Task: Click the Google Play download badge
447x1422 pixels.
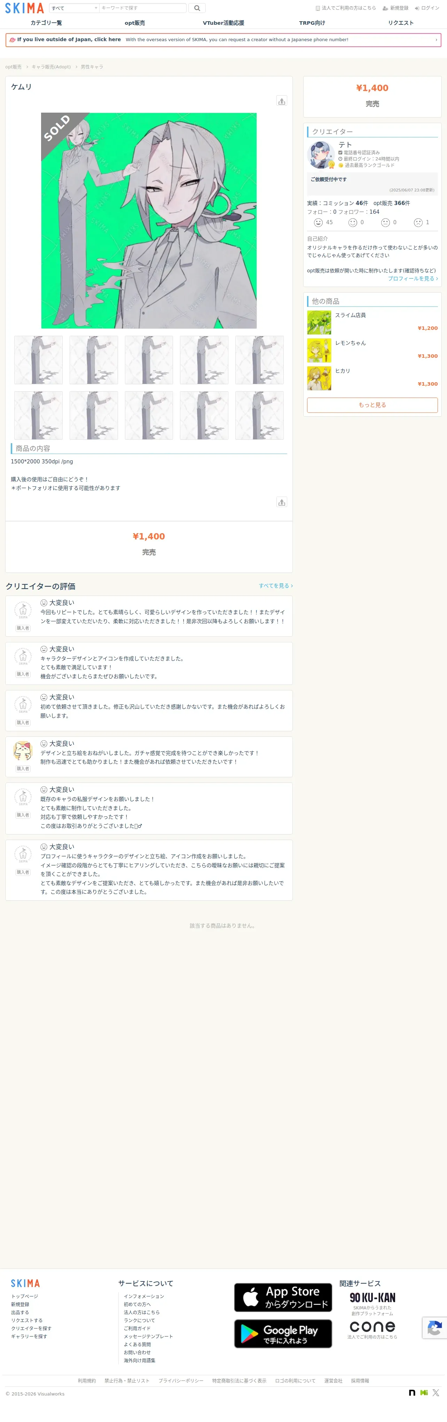Action: (283, 1334)
